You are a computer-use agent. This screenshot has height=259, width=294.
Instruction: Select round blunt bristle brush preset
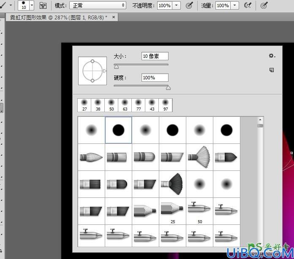pos(118,157)
